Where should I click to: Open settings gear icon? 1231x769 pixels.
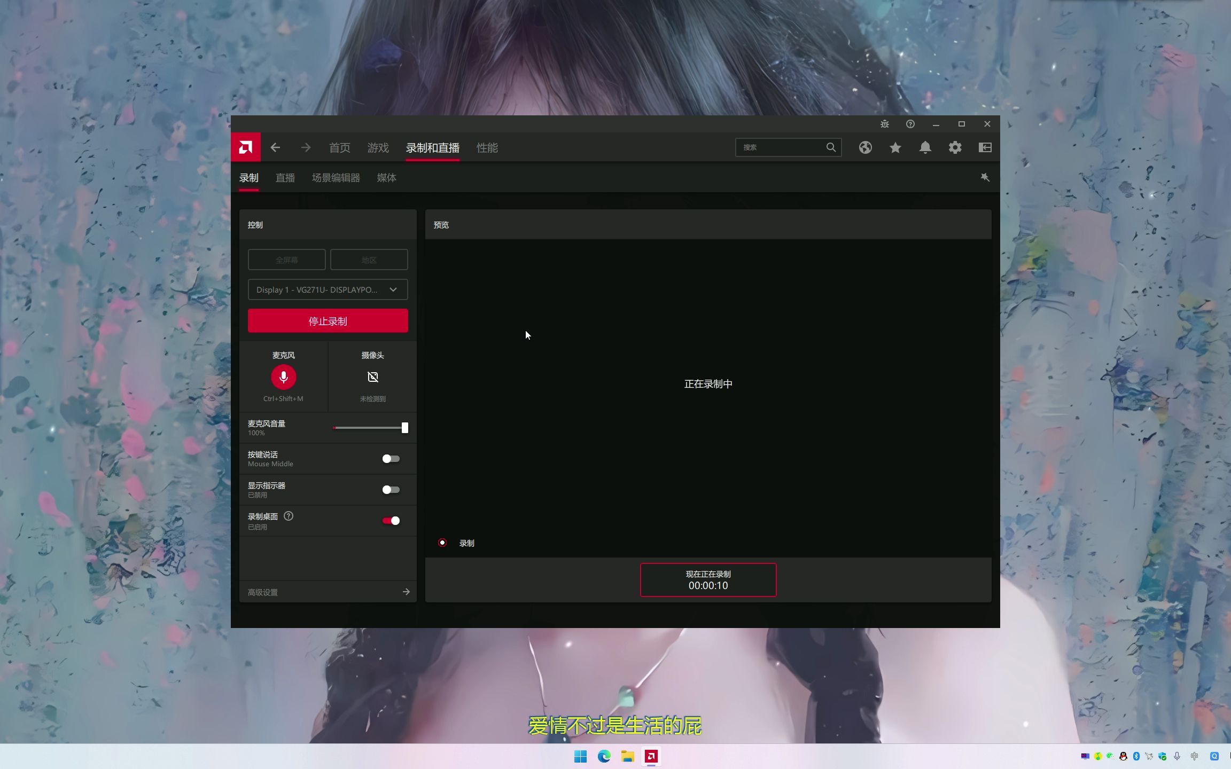pyautogui.click(x=955, y=147)
